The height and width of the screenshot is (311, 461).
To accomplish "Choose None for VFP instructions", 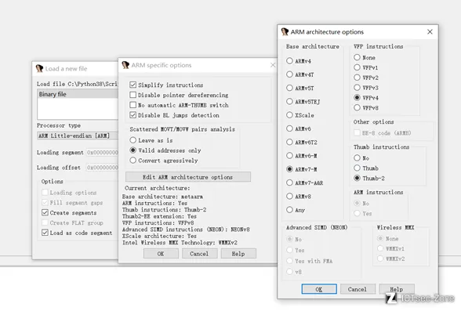I will coord(357,57).
